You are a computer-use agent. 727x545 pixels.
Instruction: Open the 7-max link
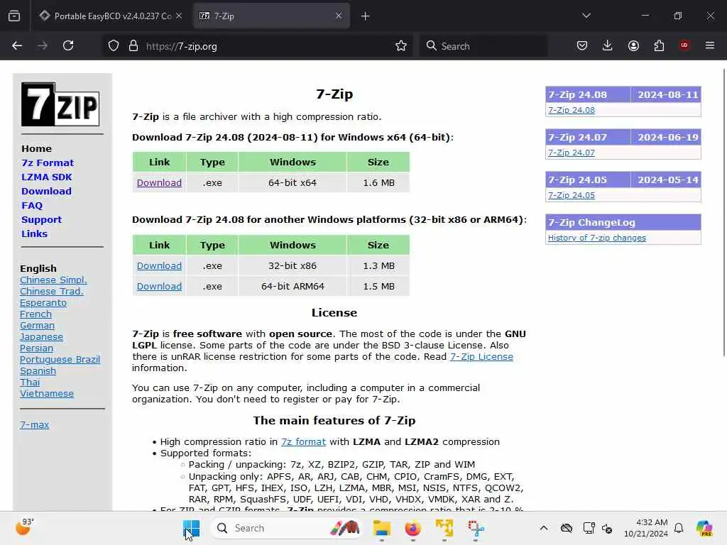tap(34, 424)
